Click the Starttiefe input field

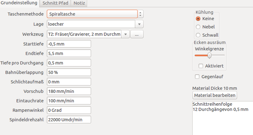69,44
